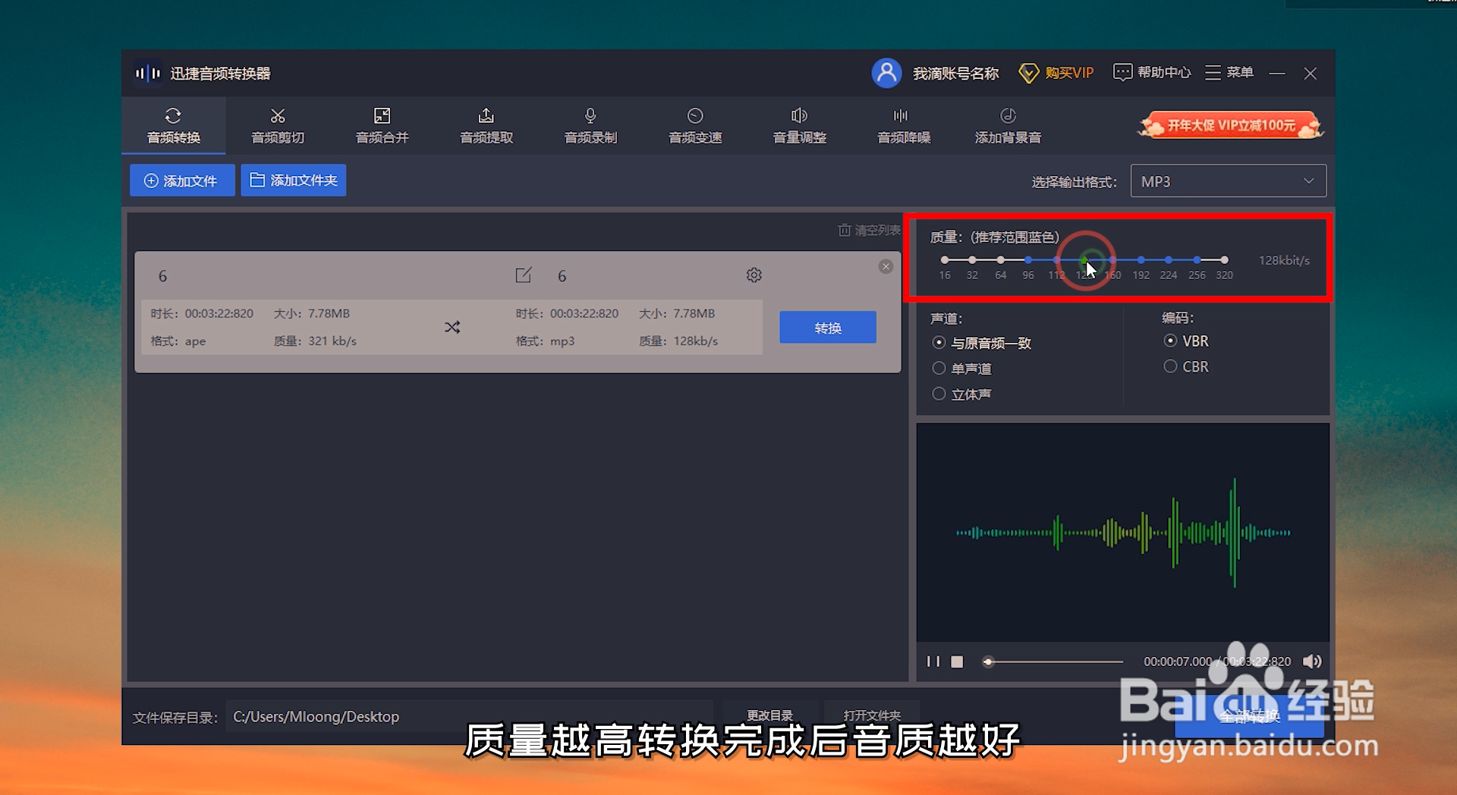Viewport: 1457px width, 795px height.
Task: Open the 菜单 menu at top right
Action: click(x=1229, y=73)
